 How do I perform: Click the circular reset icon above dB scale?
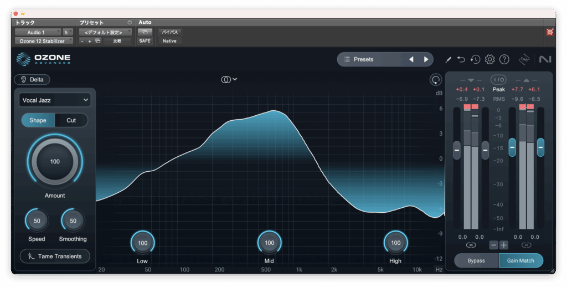click(x=435, y=80)
